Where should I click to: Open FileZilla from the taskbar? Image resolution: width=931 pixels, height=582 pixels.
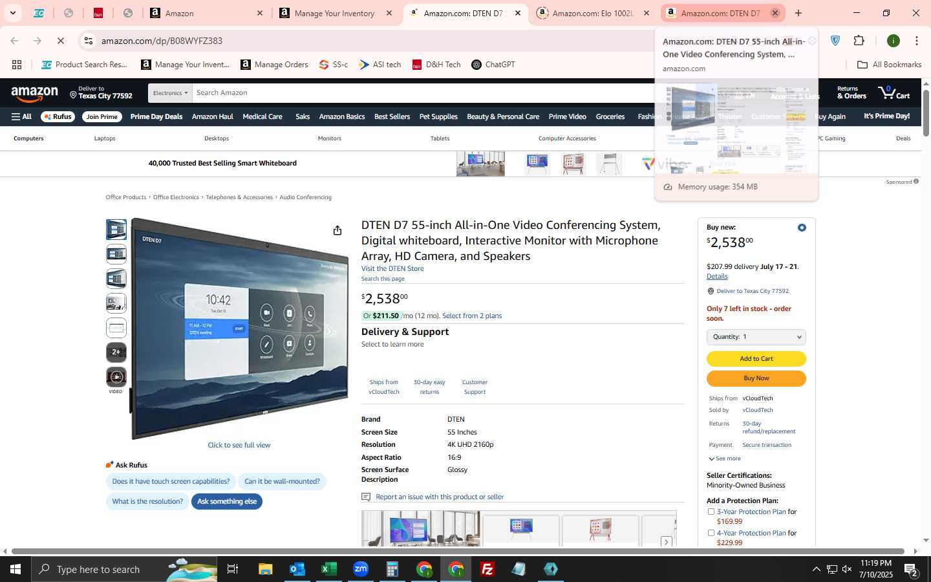point(487,569)
